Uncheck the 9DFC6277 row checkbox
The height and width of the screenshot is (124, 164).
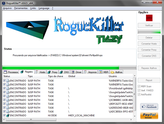click(4, 104)
